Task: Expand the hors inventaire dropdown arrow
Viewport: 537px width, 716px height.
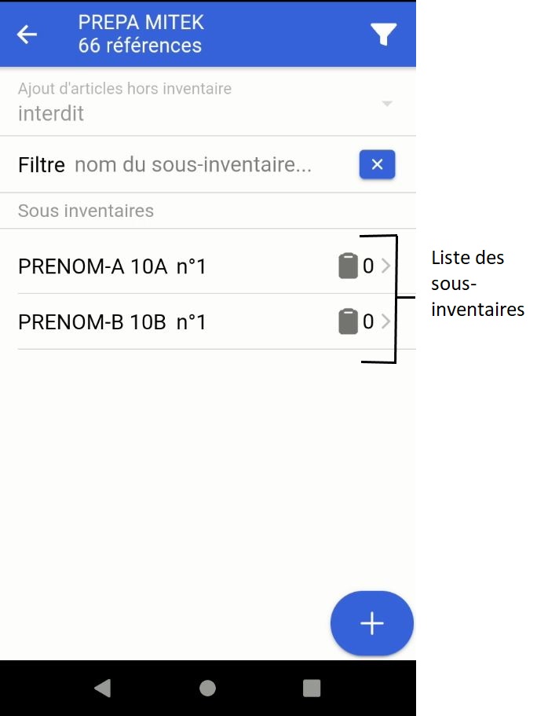Action: click(x=386, y=104)
